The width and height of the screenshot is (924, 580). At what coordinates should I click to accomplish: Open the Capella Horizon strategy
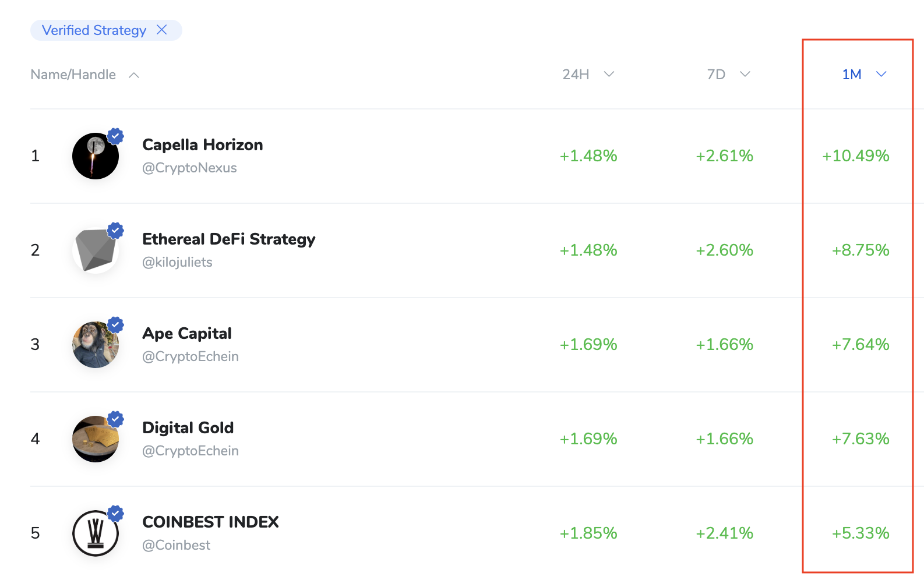(x=202, y=145)
